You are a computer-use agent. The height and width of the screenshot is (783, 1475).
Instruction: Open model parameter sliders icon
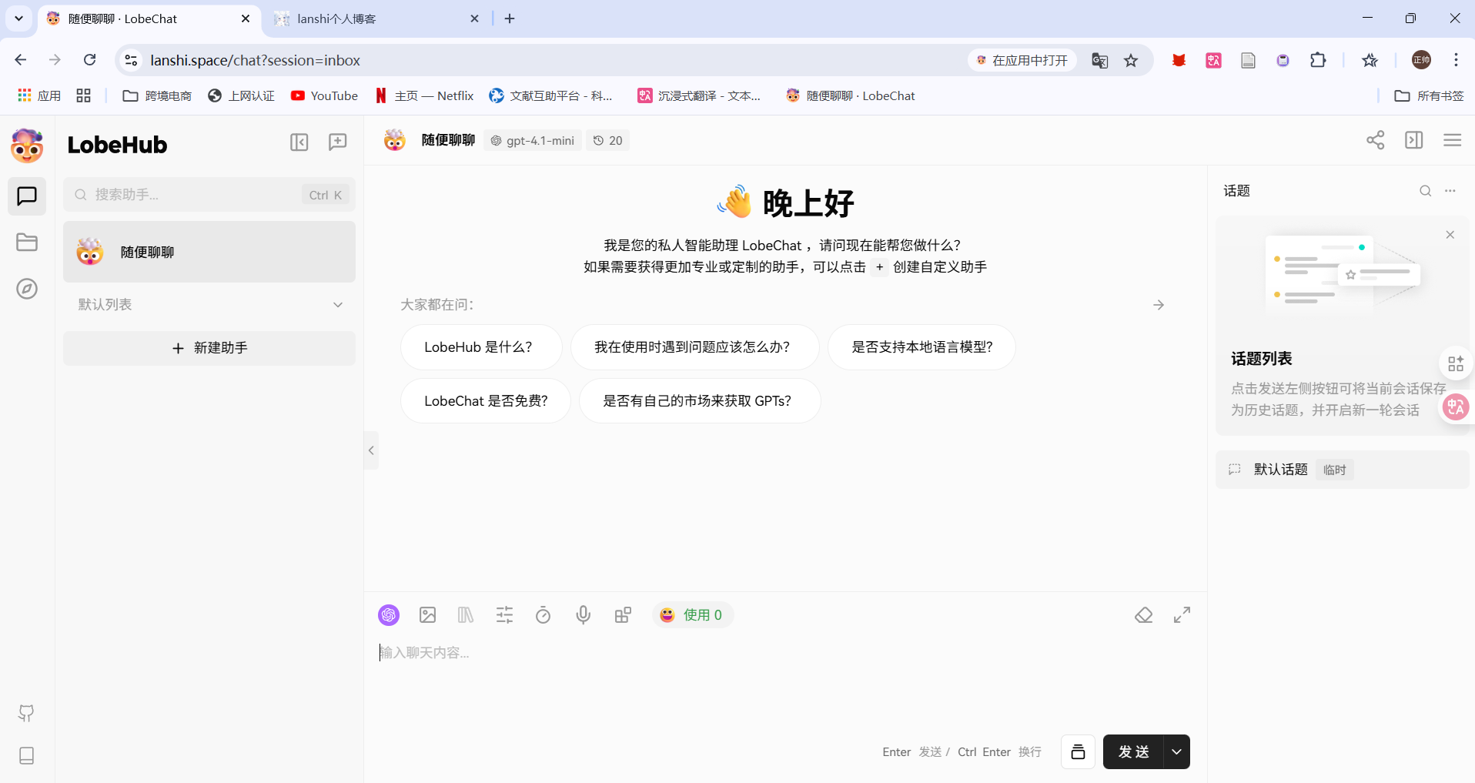(504, 614)
